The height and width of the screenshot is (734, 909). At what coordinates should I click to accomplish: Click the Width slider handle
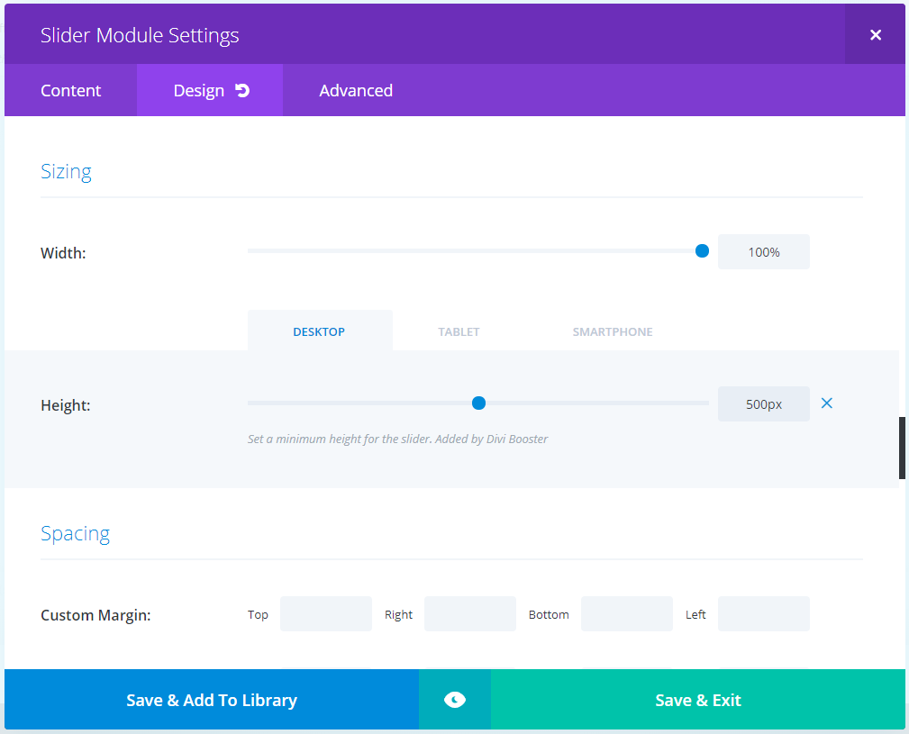click(702, 251)
